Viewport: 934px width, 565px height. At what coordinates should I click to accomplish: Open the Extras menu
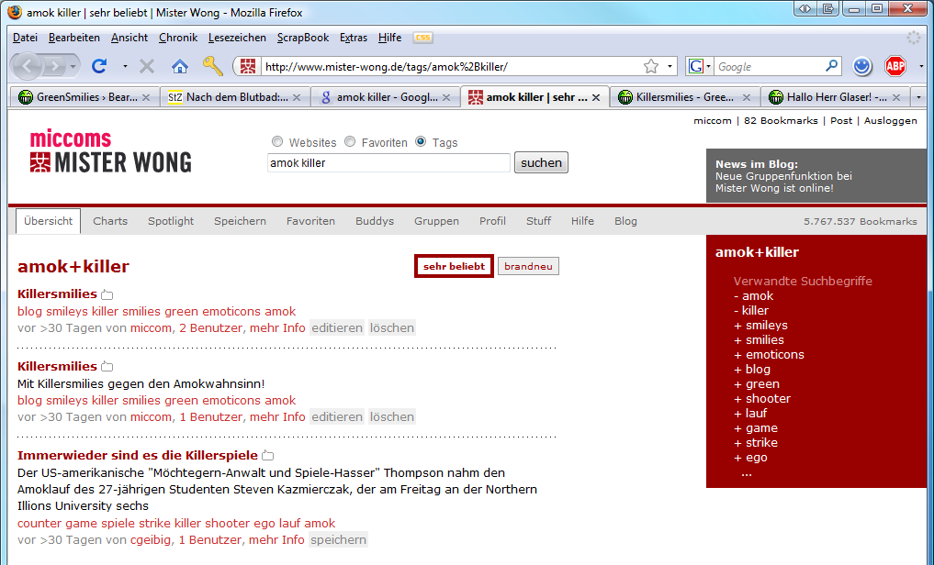[354, 38]
